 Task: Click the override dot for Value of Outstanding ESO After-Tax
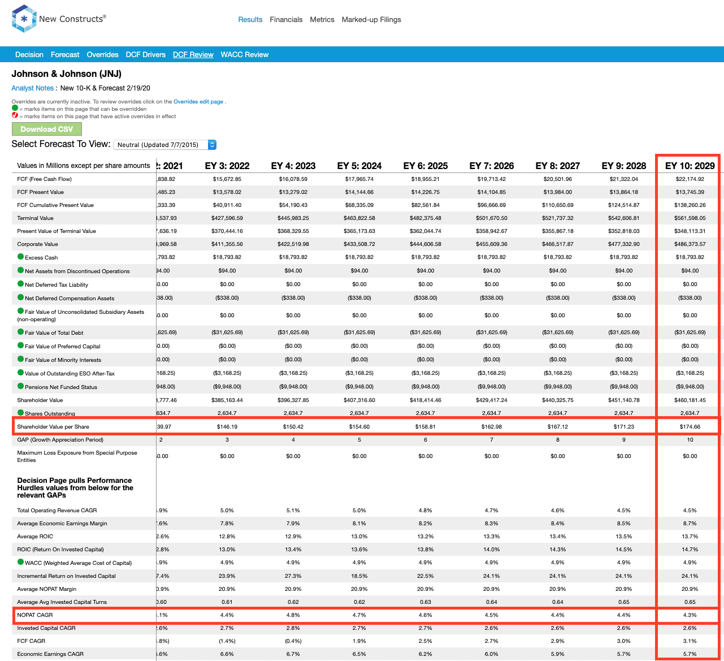(21, 373)
